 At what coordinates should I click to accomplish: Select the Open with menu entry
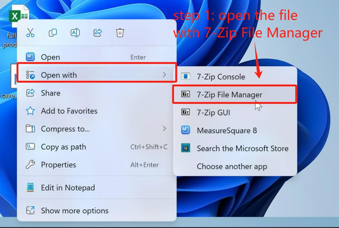pos(97,75)
